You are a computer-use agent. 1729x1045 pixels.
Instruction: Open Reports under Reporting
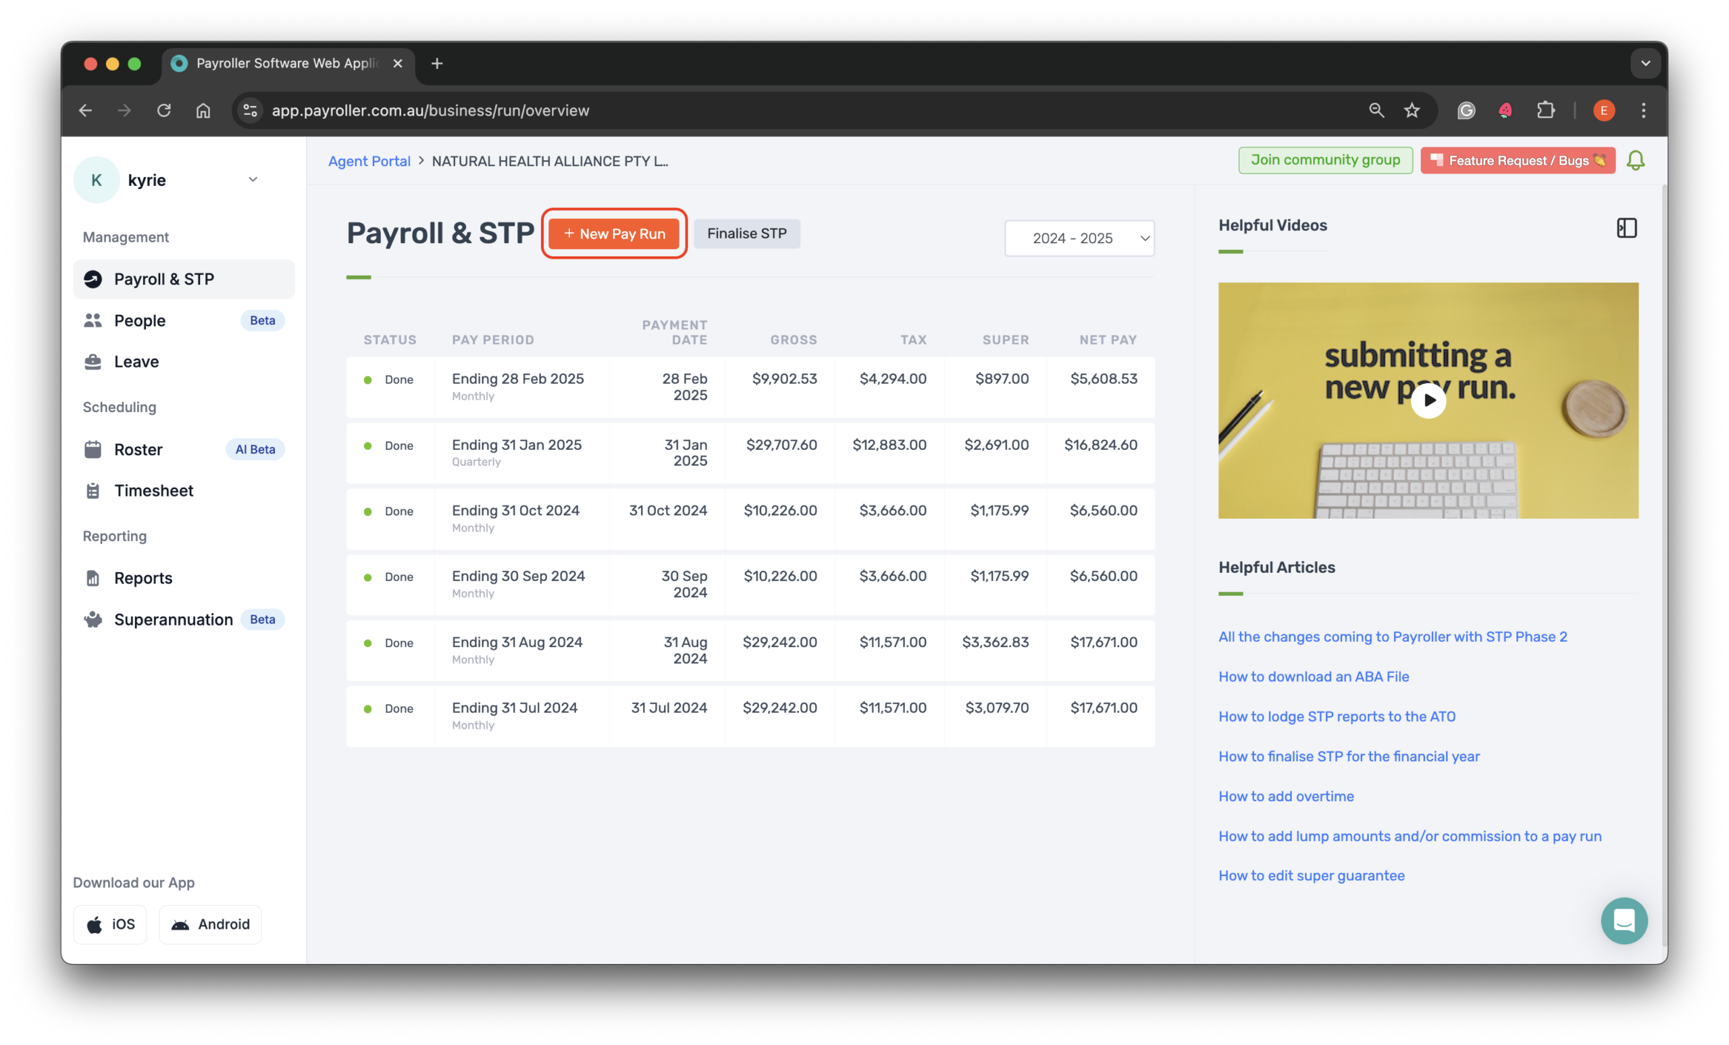[x=143, y=578]
